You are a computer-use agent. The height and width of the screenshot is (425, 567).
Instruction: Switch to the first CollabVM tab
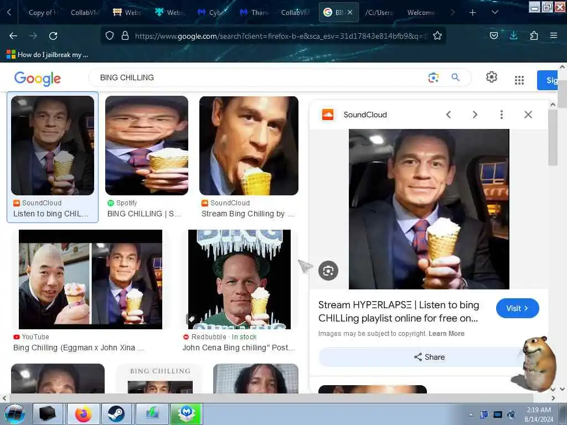84,13
